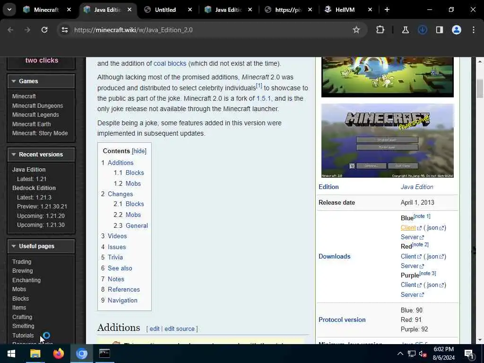Open the Protocol version infobox link

342,320
